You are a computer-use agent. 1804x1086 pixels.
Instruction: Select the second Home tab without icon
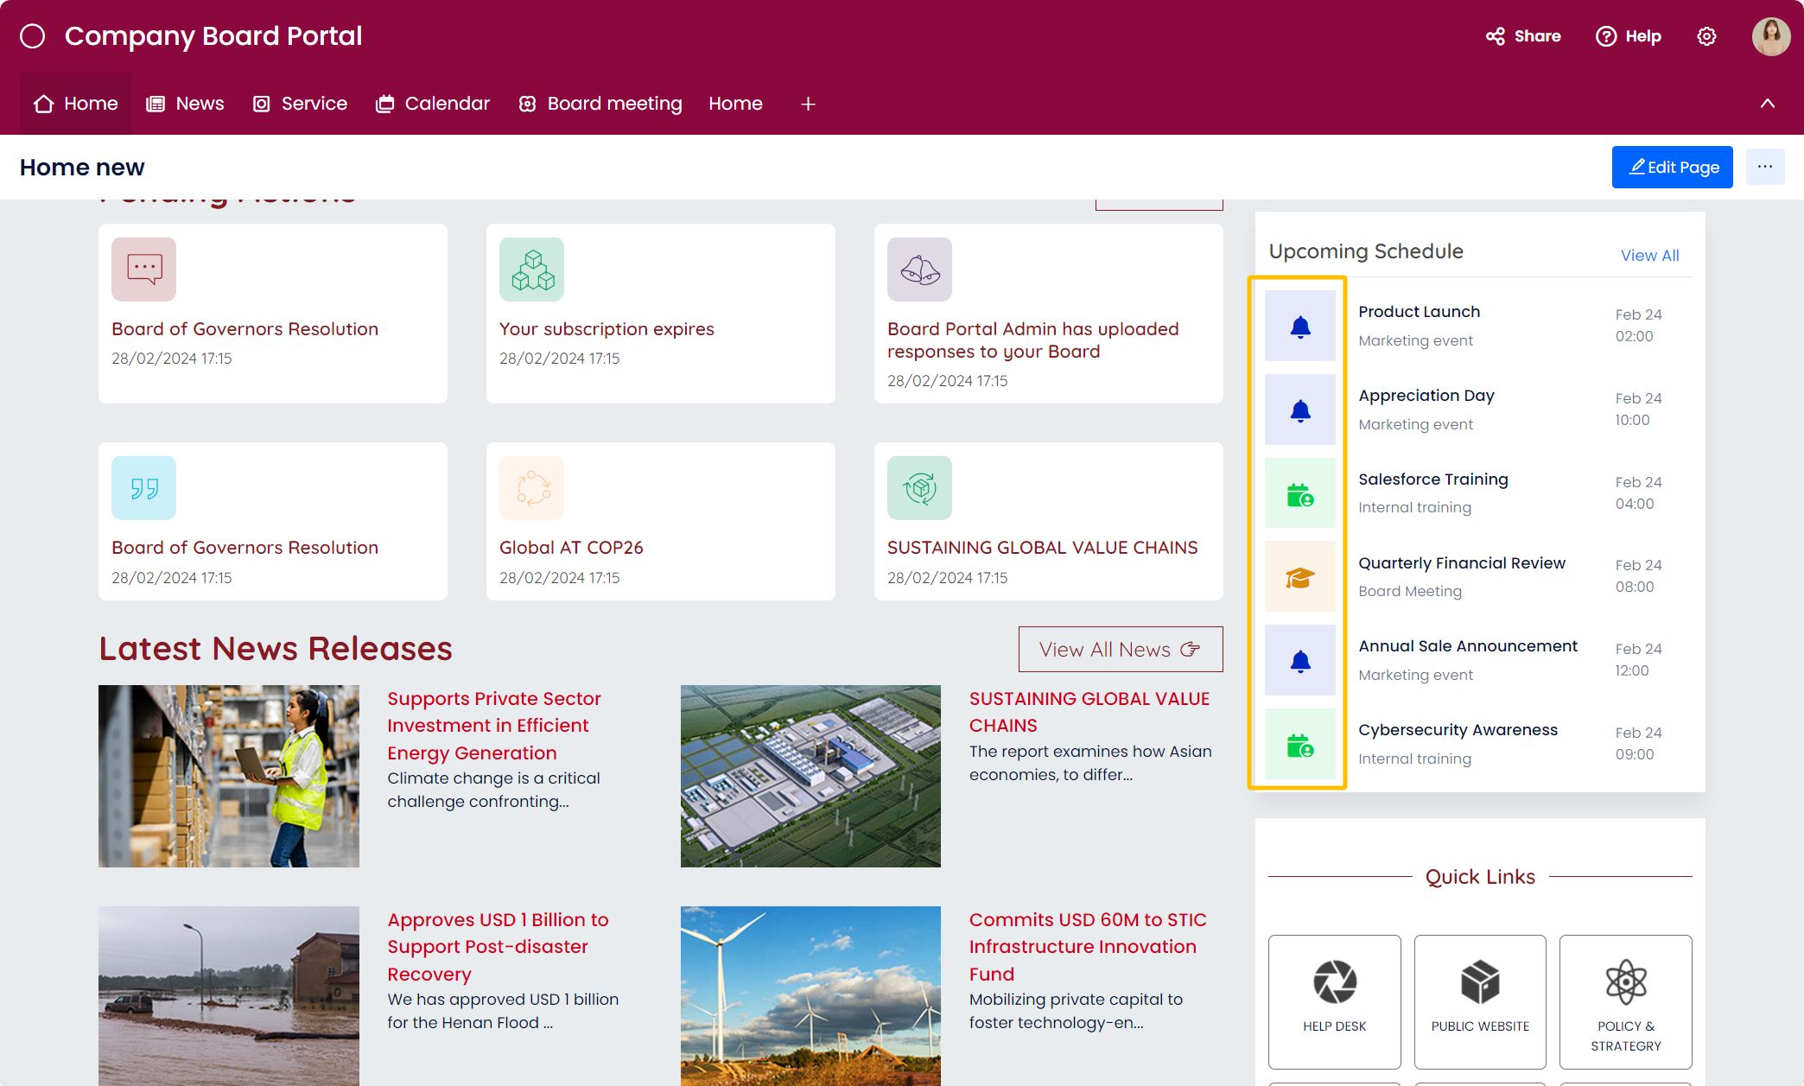pyautogui.click(x=736, y=104)
